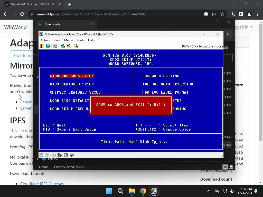Image resolution: width=263 pixels, height=197 pixels.
Task: Open the Tools menu
Action: (80, 40)
